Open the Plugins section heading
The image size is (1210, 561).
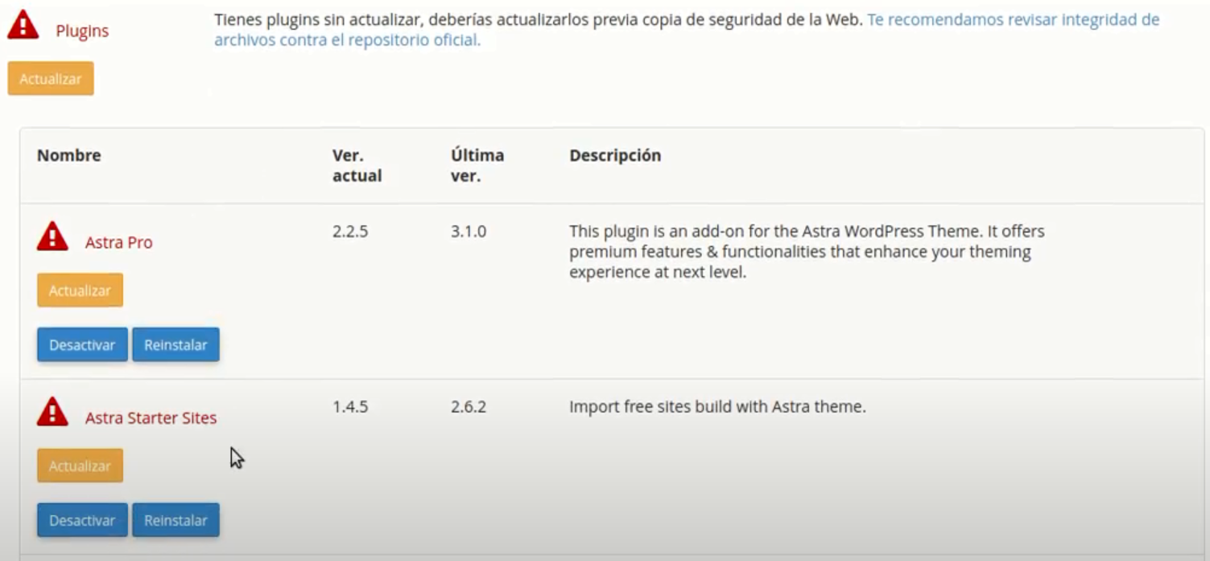[82, 31]
